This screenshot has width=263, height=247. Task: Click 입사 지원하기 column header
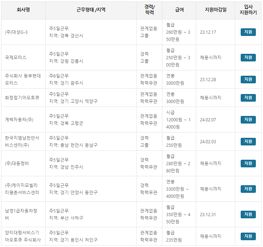248,10
